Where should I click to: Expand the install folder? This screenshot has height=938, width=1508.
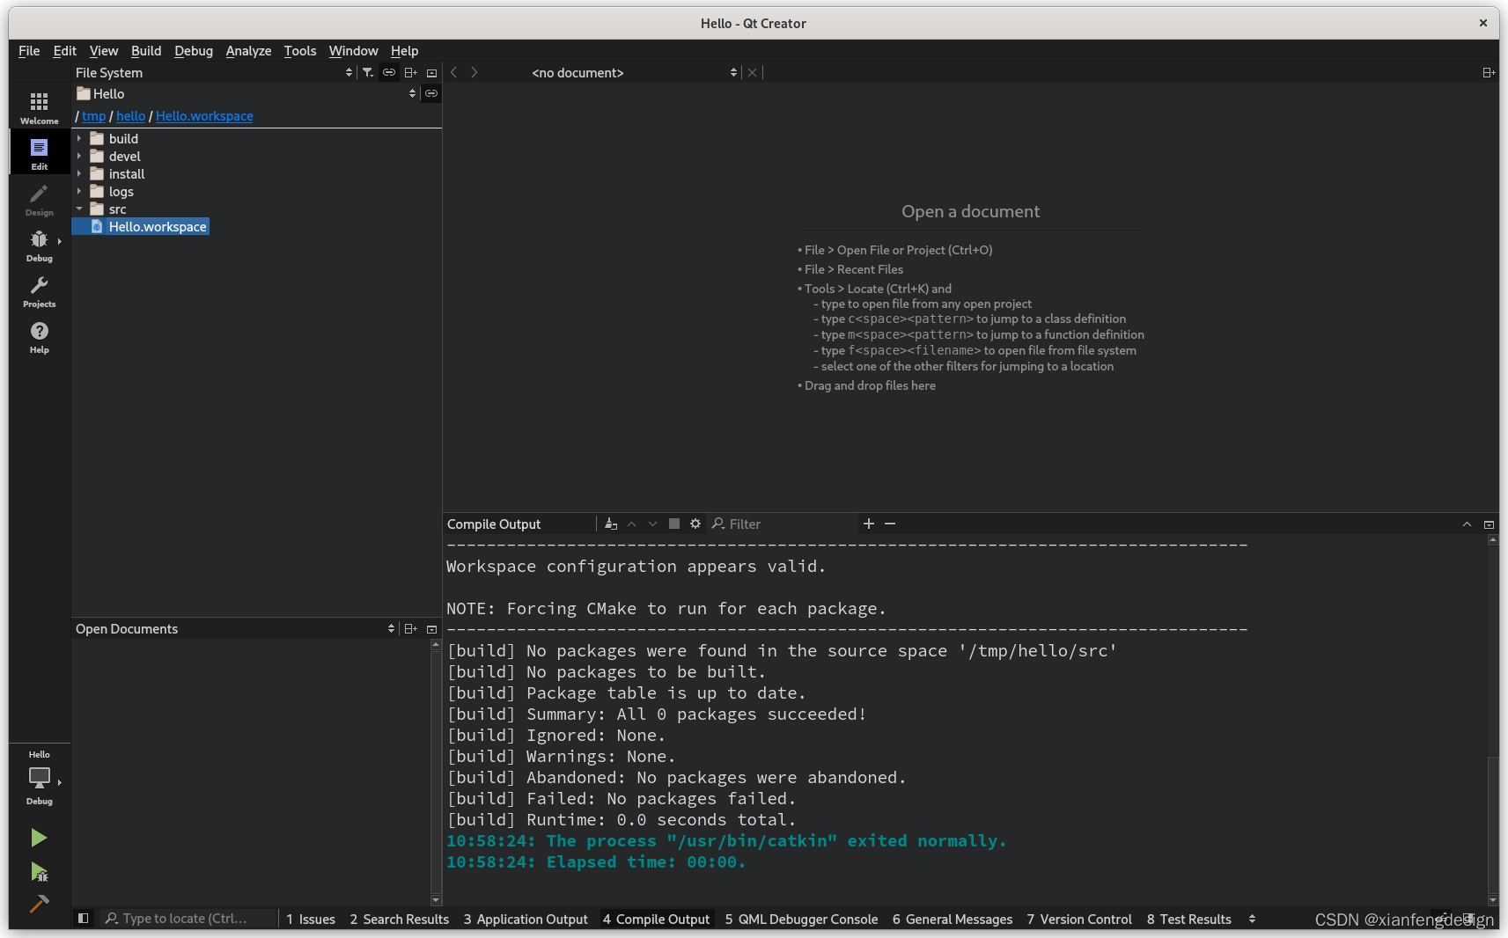(79, 173)
